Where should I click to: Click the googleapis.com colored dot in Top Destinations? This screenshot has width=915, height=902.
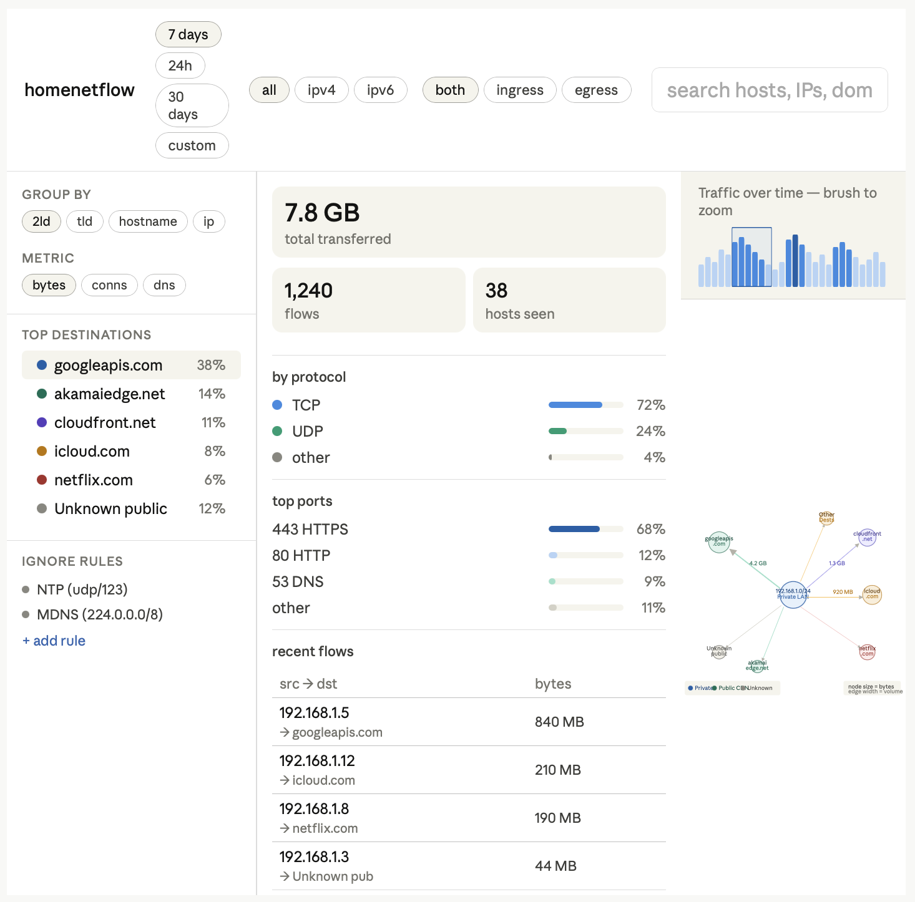tap(41, 365)
